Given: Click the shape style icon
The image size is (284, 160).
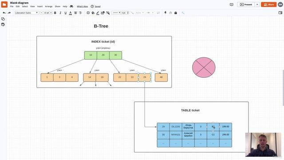Looking at the screenshot, I should (x=103, y=13).
